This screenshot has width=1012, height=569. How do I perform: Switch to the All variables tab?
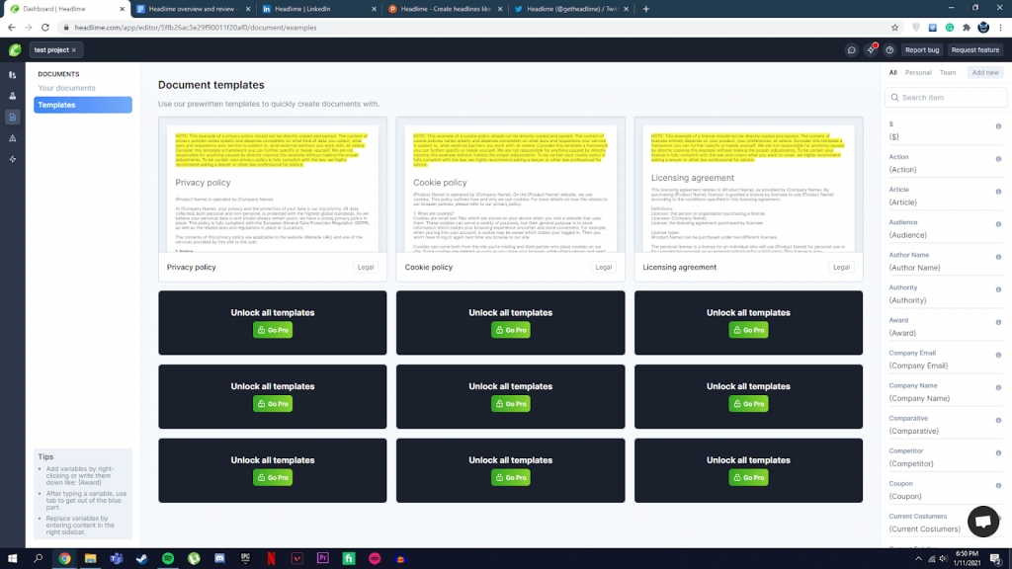pyautogui.click(x=892, y=73)
